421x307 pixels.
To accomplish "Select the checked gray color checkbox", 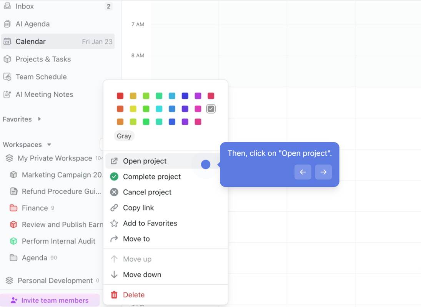I will tap(211, 109).
